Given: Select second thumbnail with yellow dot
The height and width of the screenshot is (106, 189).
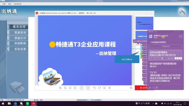Looking at the screenshot, I should coord(141,35).
